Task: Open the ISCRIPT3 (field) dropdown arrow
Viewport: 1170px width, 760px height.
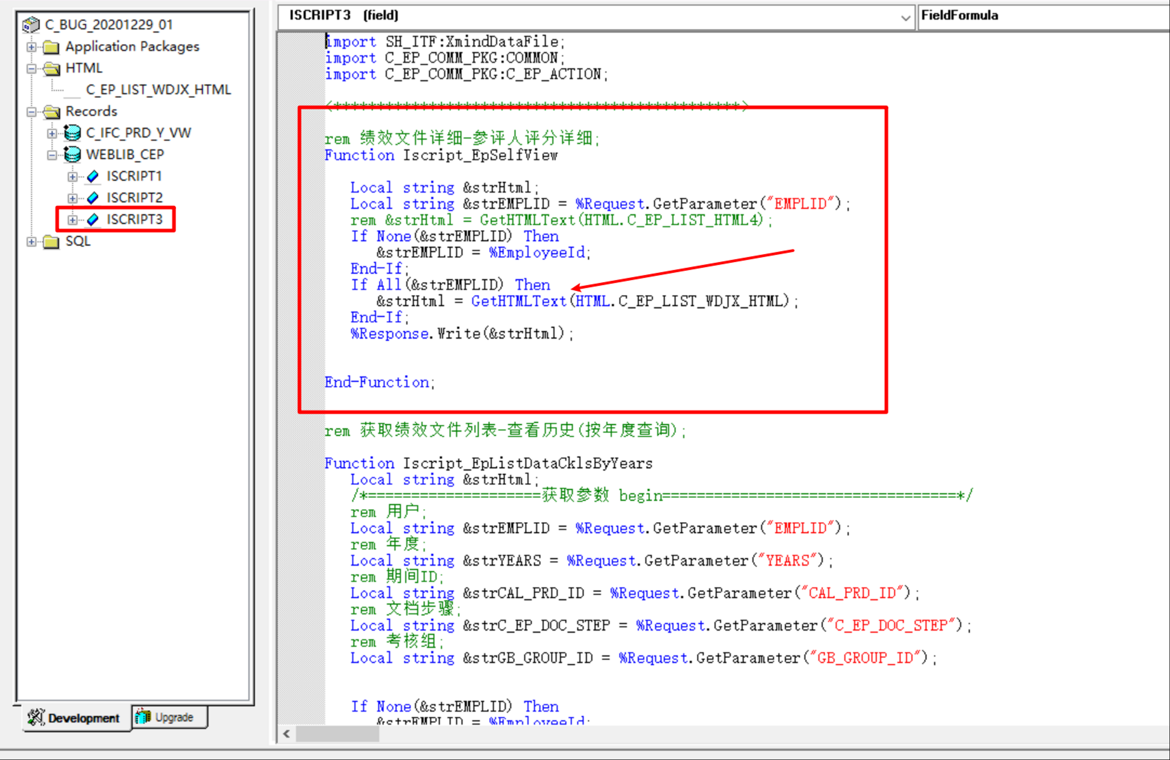Action: pos(906,18)
